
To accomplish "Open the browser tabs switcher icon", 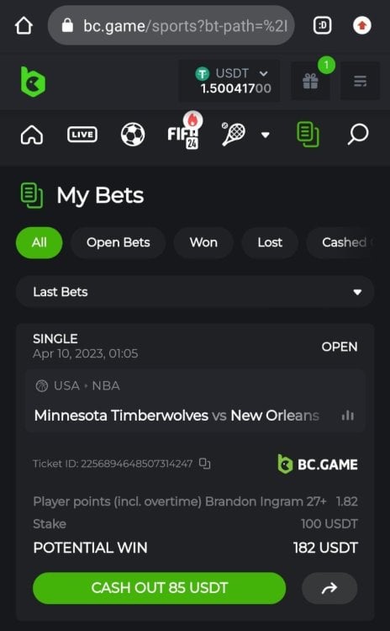I will (x=322, y=26).
